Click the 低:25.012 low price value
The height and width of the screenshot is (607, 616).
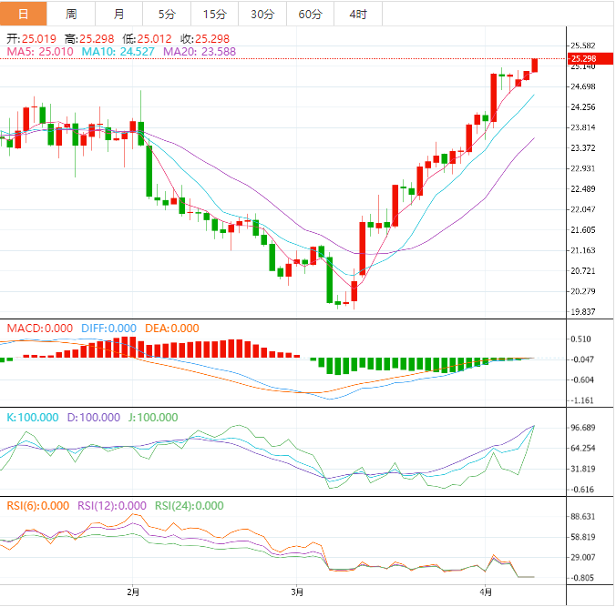click(x=147, y=39)
